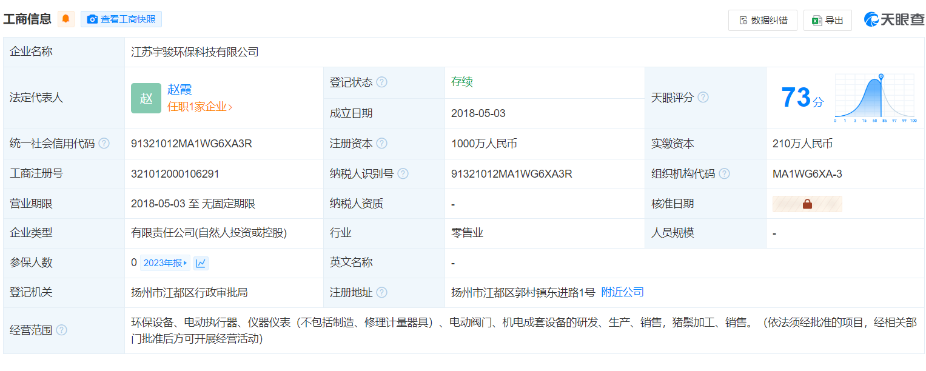Click the 73分 score chart

point(874,98)
